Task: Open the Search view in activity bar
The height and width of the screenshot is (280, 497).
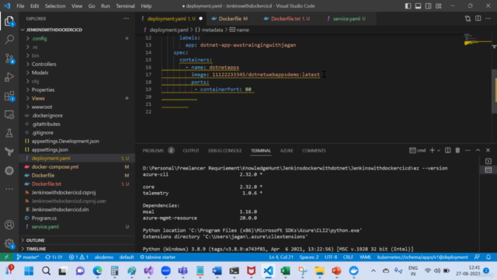Action: 9,40
